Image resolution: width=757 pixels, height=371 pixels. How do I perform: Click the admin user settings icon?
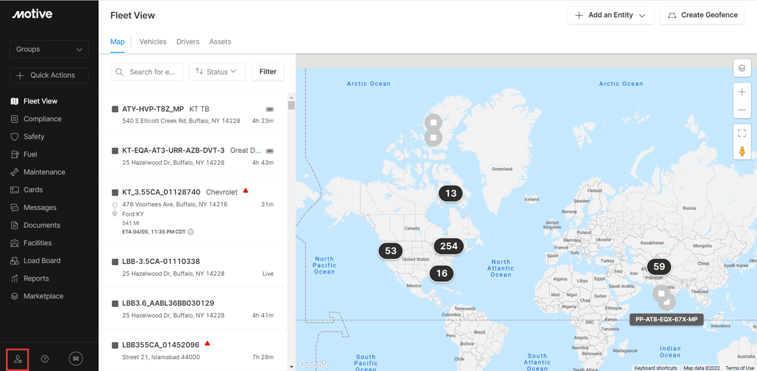(x=18, y=359)
